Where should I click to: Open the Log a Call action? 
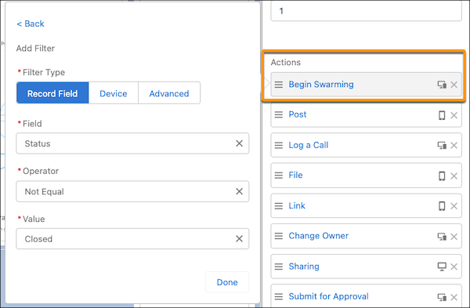(x=309, y=145)
